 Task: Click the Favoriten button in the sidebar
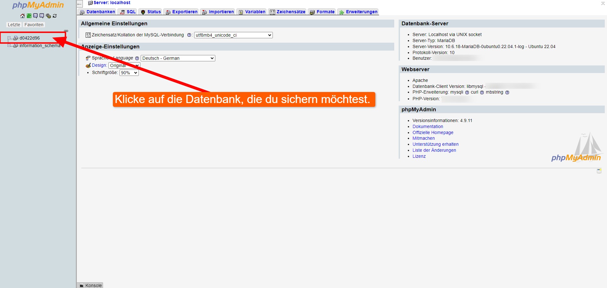34,25
